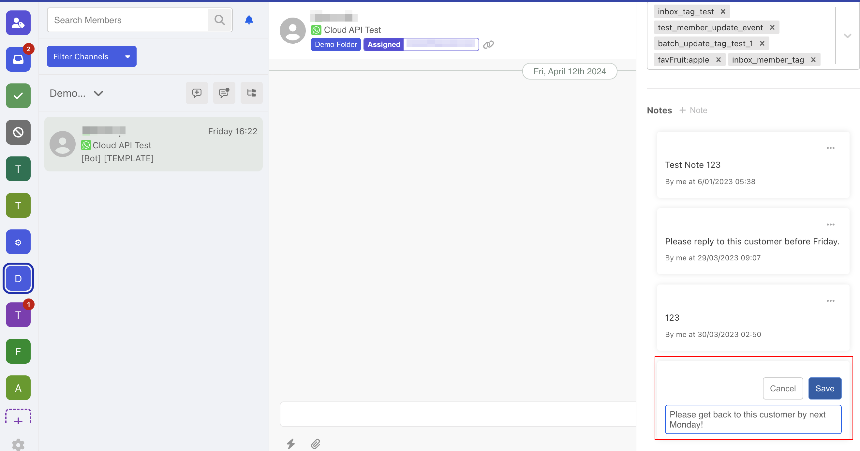Open options menu for Test Note 123
860x451 pixels.
830,148
